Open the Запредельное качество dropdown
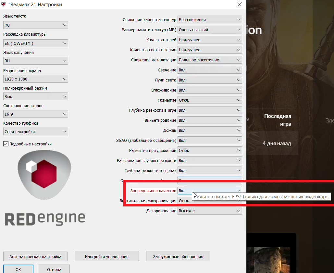The image size is (334, 273). coord(210,191)
